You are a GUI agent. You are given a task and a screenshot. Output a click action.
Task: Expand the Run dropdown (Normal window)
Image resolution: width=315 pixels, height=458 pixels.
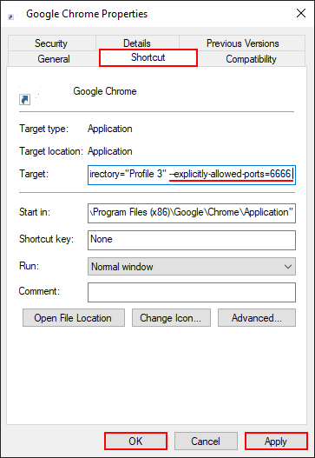click(x=192, y=267)
